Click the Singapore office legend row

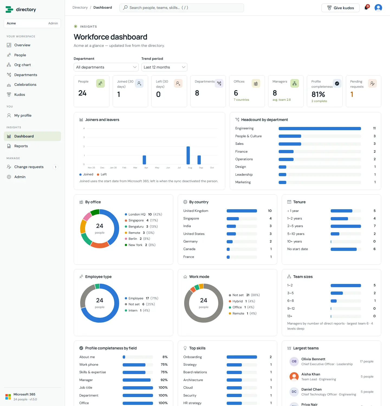coord(141,220)
